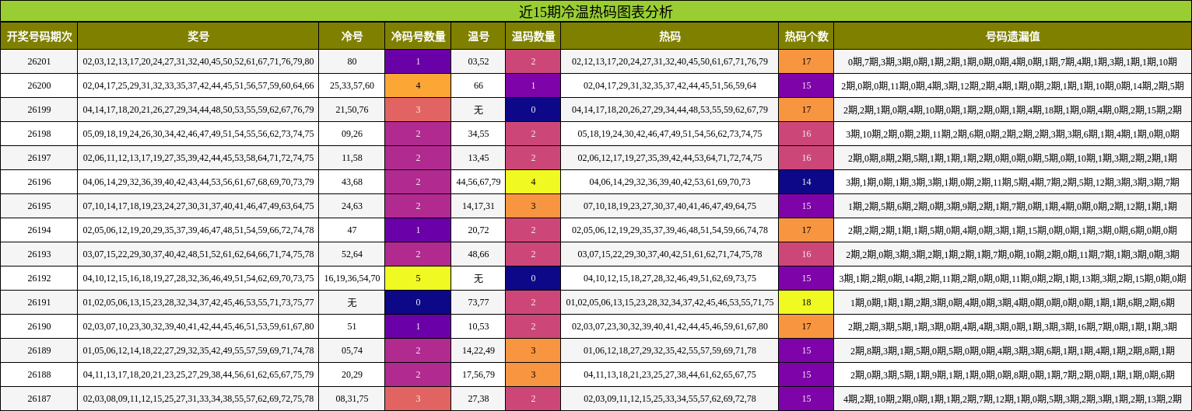Click warm numbers 14,17,31
1192x411 pixels.
pyautogui.click(x=479, y=206)
